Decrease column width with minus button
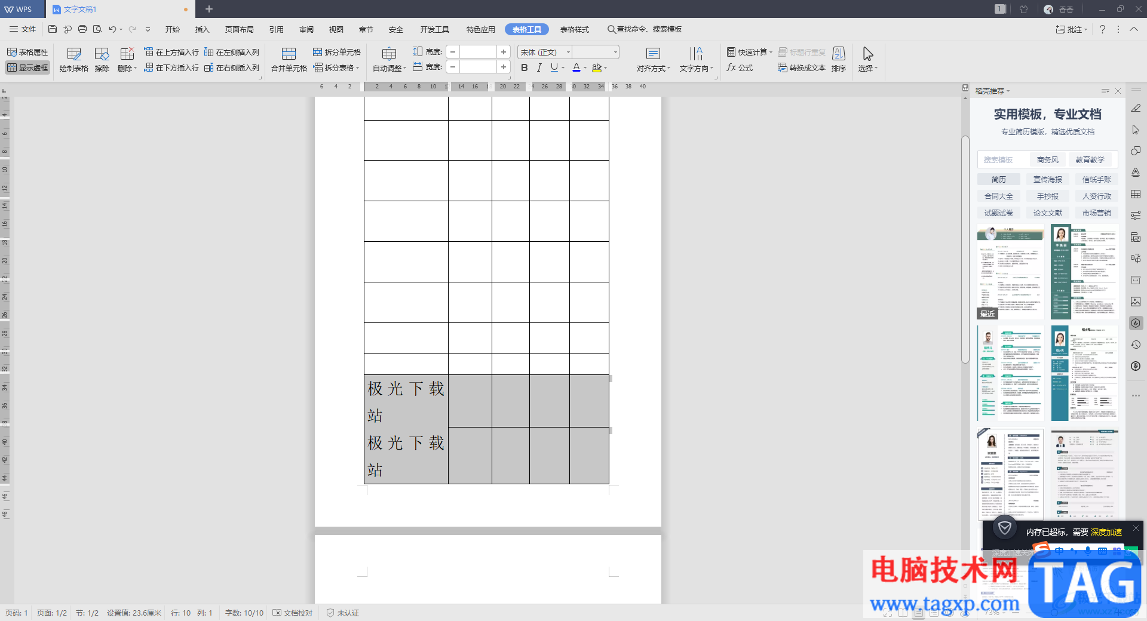Screen dimensions: 1147x621 pos(453,67)
